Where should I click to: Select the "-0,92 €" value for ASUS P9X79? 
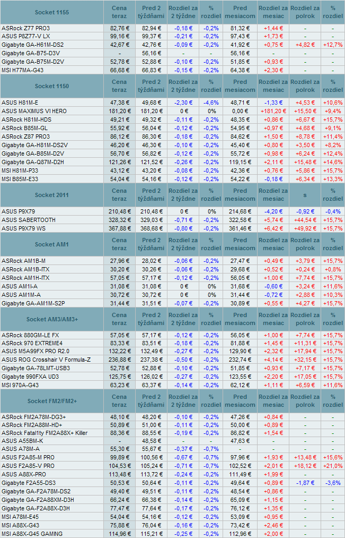(305, 211)
